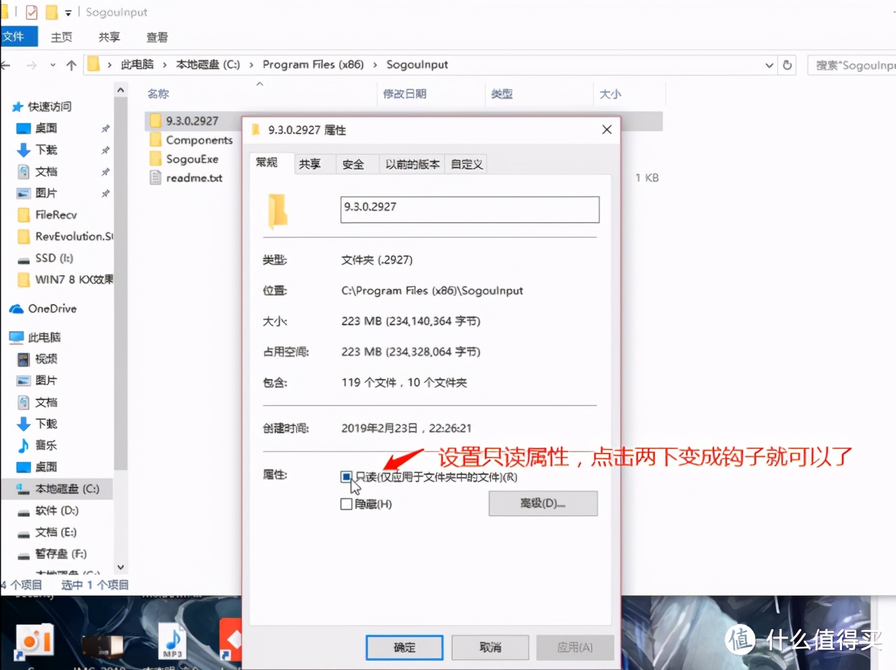Check the 只读 (Read-only) checkbox
Viewport: 896px width, 670px height.
click(347, 477)
